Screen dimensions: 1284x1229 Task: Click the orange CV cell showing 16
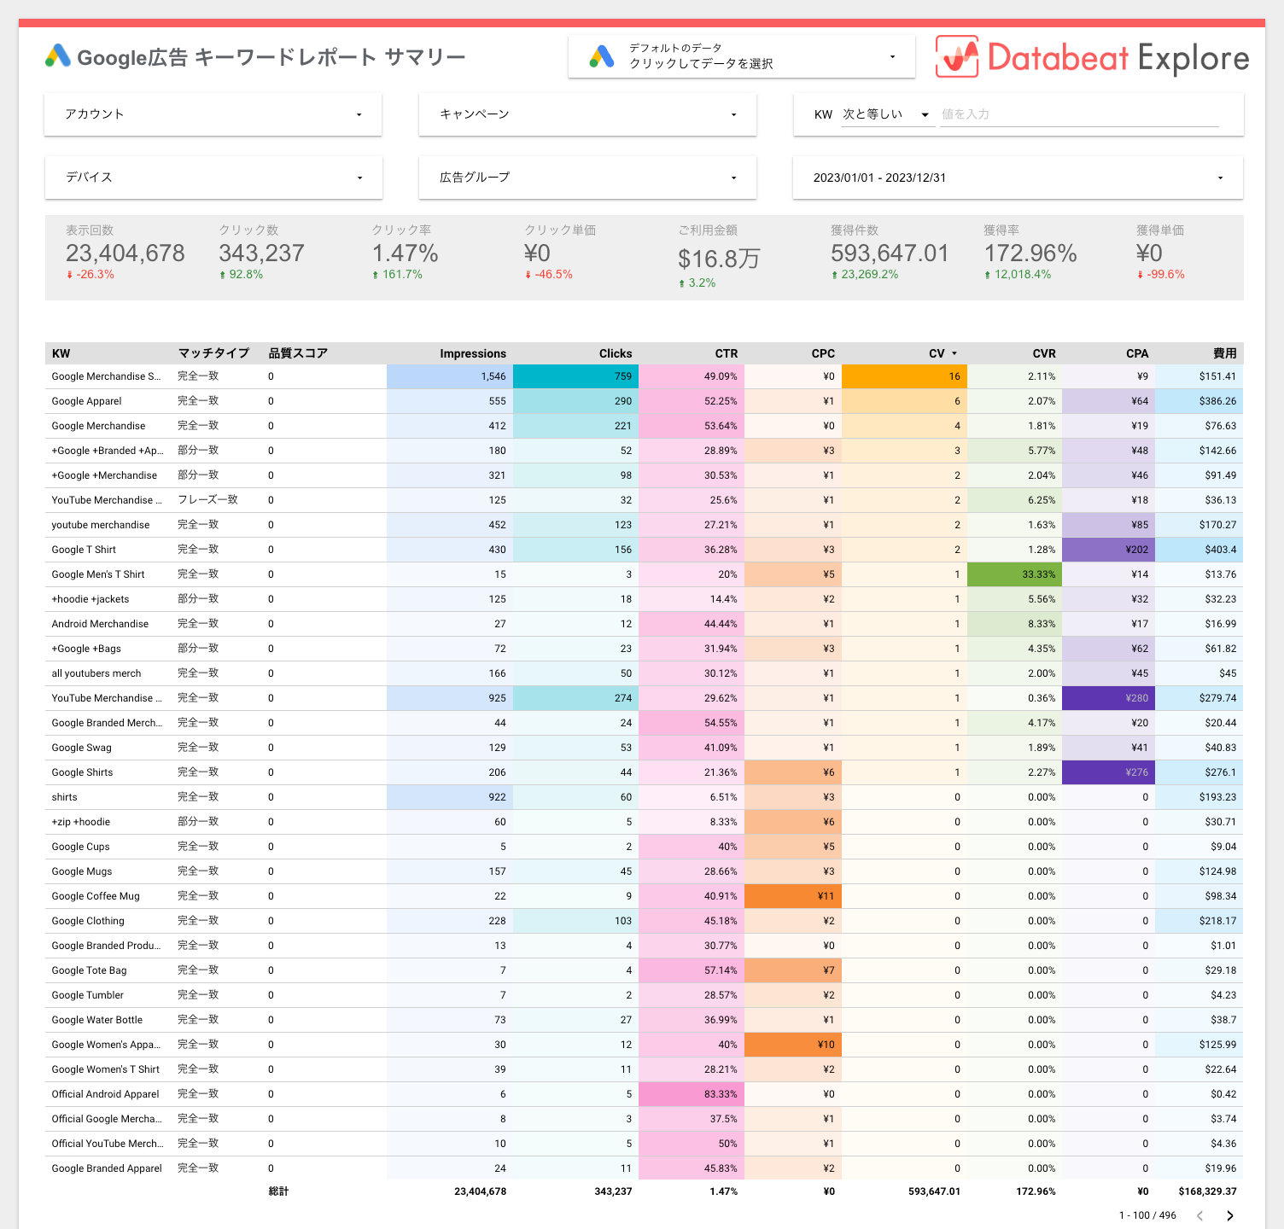click(x=904, y=376)
